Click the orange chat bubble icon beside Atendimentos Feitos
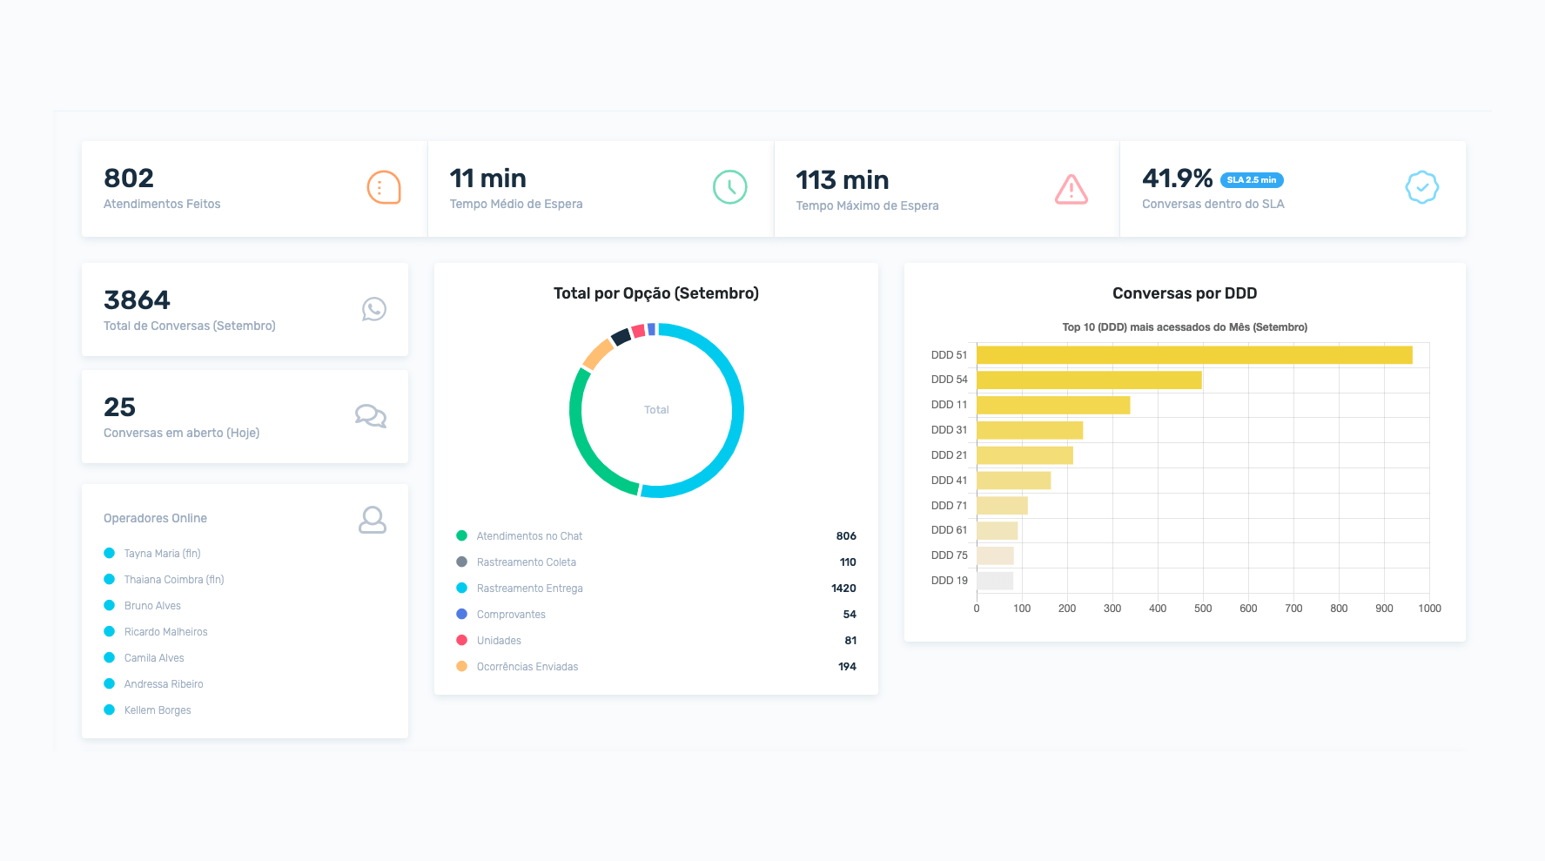1545x861 pixels. [383, 187]
